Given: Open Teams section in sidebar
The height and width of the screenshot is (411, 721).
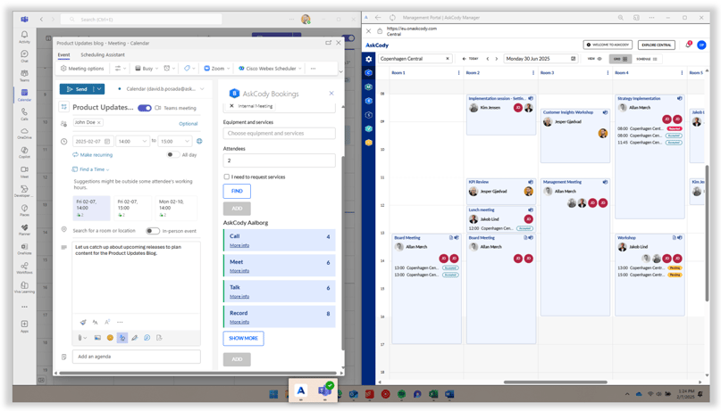Looking at the screenshot, I should point(24,75).
